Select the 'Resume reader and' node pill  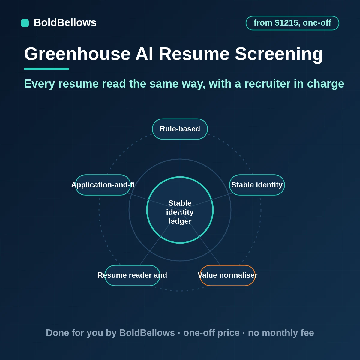pyautogui.click(x=132, y=275)
